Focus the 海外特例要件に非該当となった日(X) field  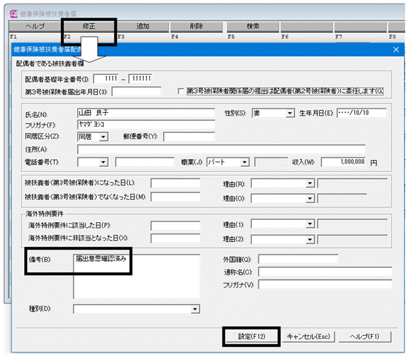[175, 238]
